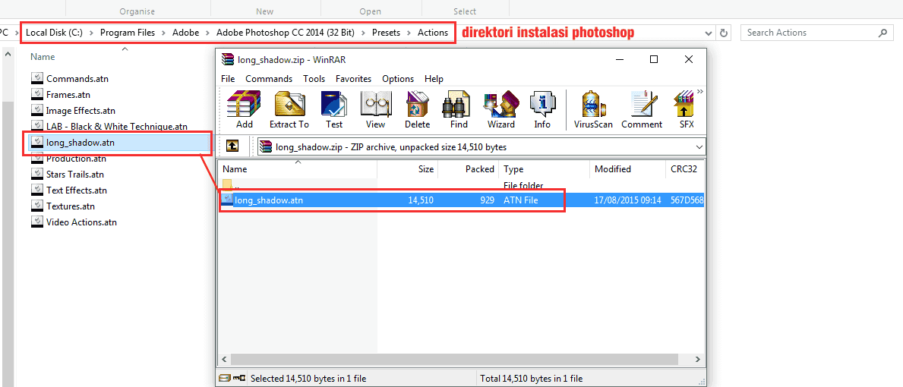903x387 pixels.
Task: Go to Adobe Photoshop CC 2014 breadcrumb
Action: click(285, 33)
